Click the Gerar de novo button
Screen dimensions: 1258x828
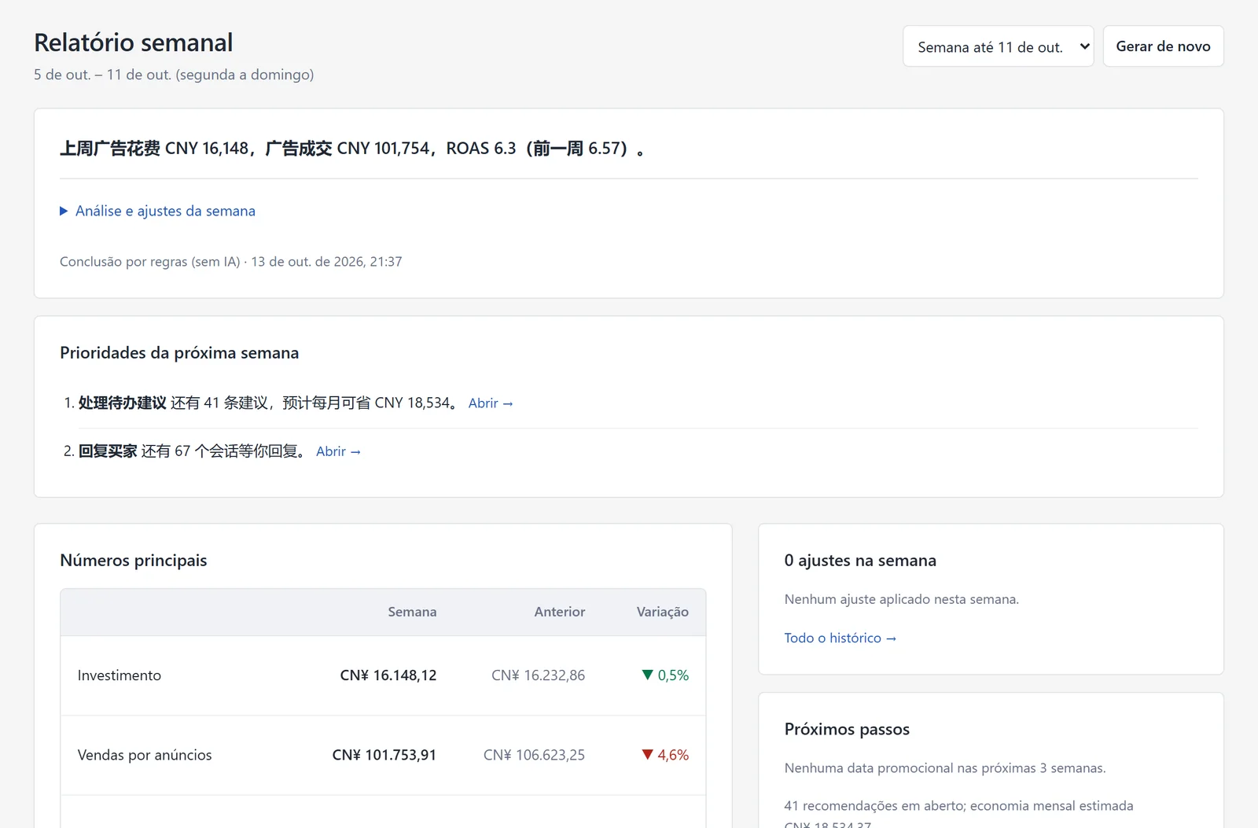(x=1163, y=46)
